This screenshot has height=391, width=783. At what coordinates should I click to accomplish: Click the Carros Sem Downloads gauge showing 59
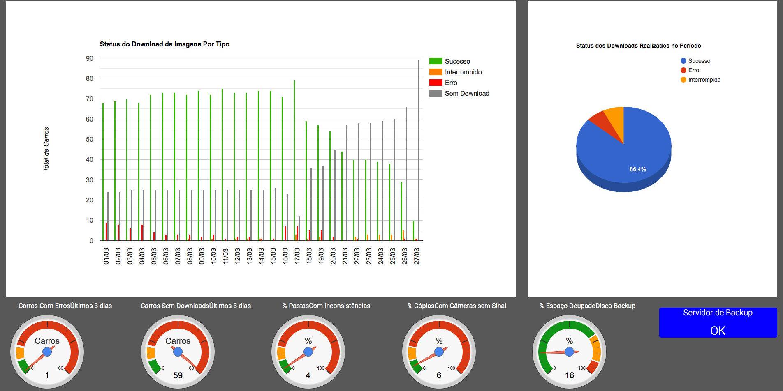(178, 352)
